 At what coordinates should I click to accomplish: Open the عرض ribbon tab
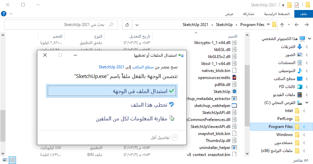coord(229,14)
